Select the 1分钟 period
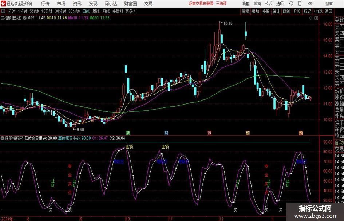Screen dimensions: 344x221 click(23, 11)
